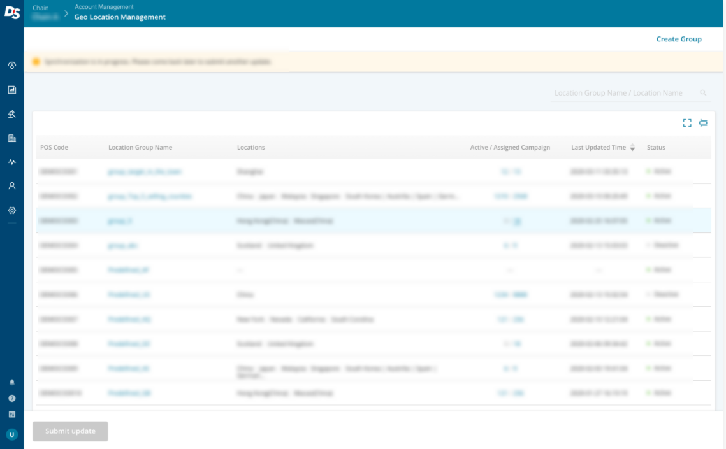Click the search magnifier icon
This screenshot has height=449, width=726.
tap(703, 93)
